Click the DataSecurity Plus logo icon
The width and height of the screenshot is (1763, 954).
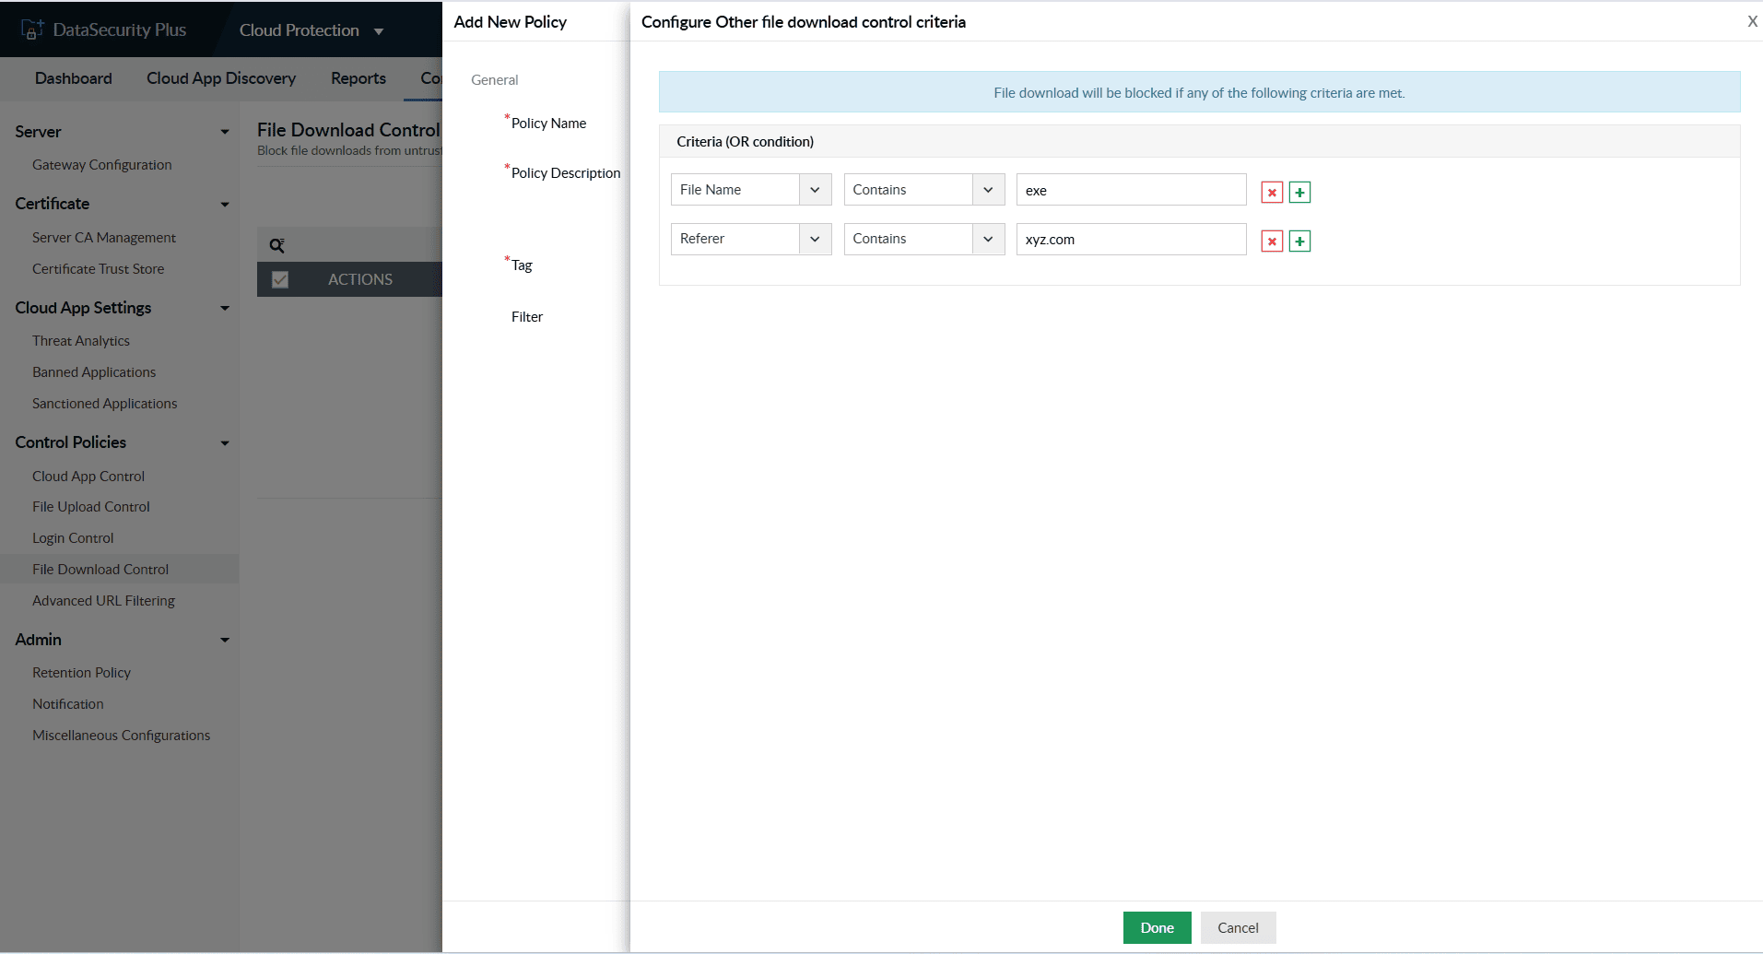click(x=32, y=29)
